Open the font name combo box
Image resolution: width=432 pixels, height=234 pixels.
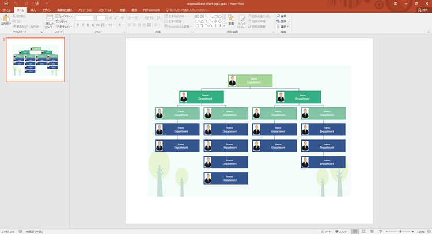pyautogui.click(x=85, y=18)
